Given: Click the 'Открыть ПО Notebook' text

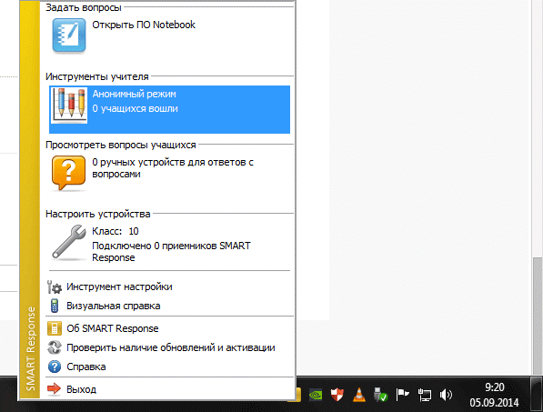Looking at the screenshot, I should pos(144,25).
